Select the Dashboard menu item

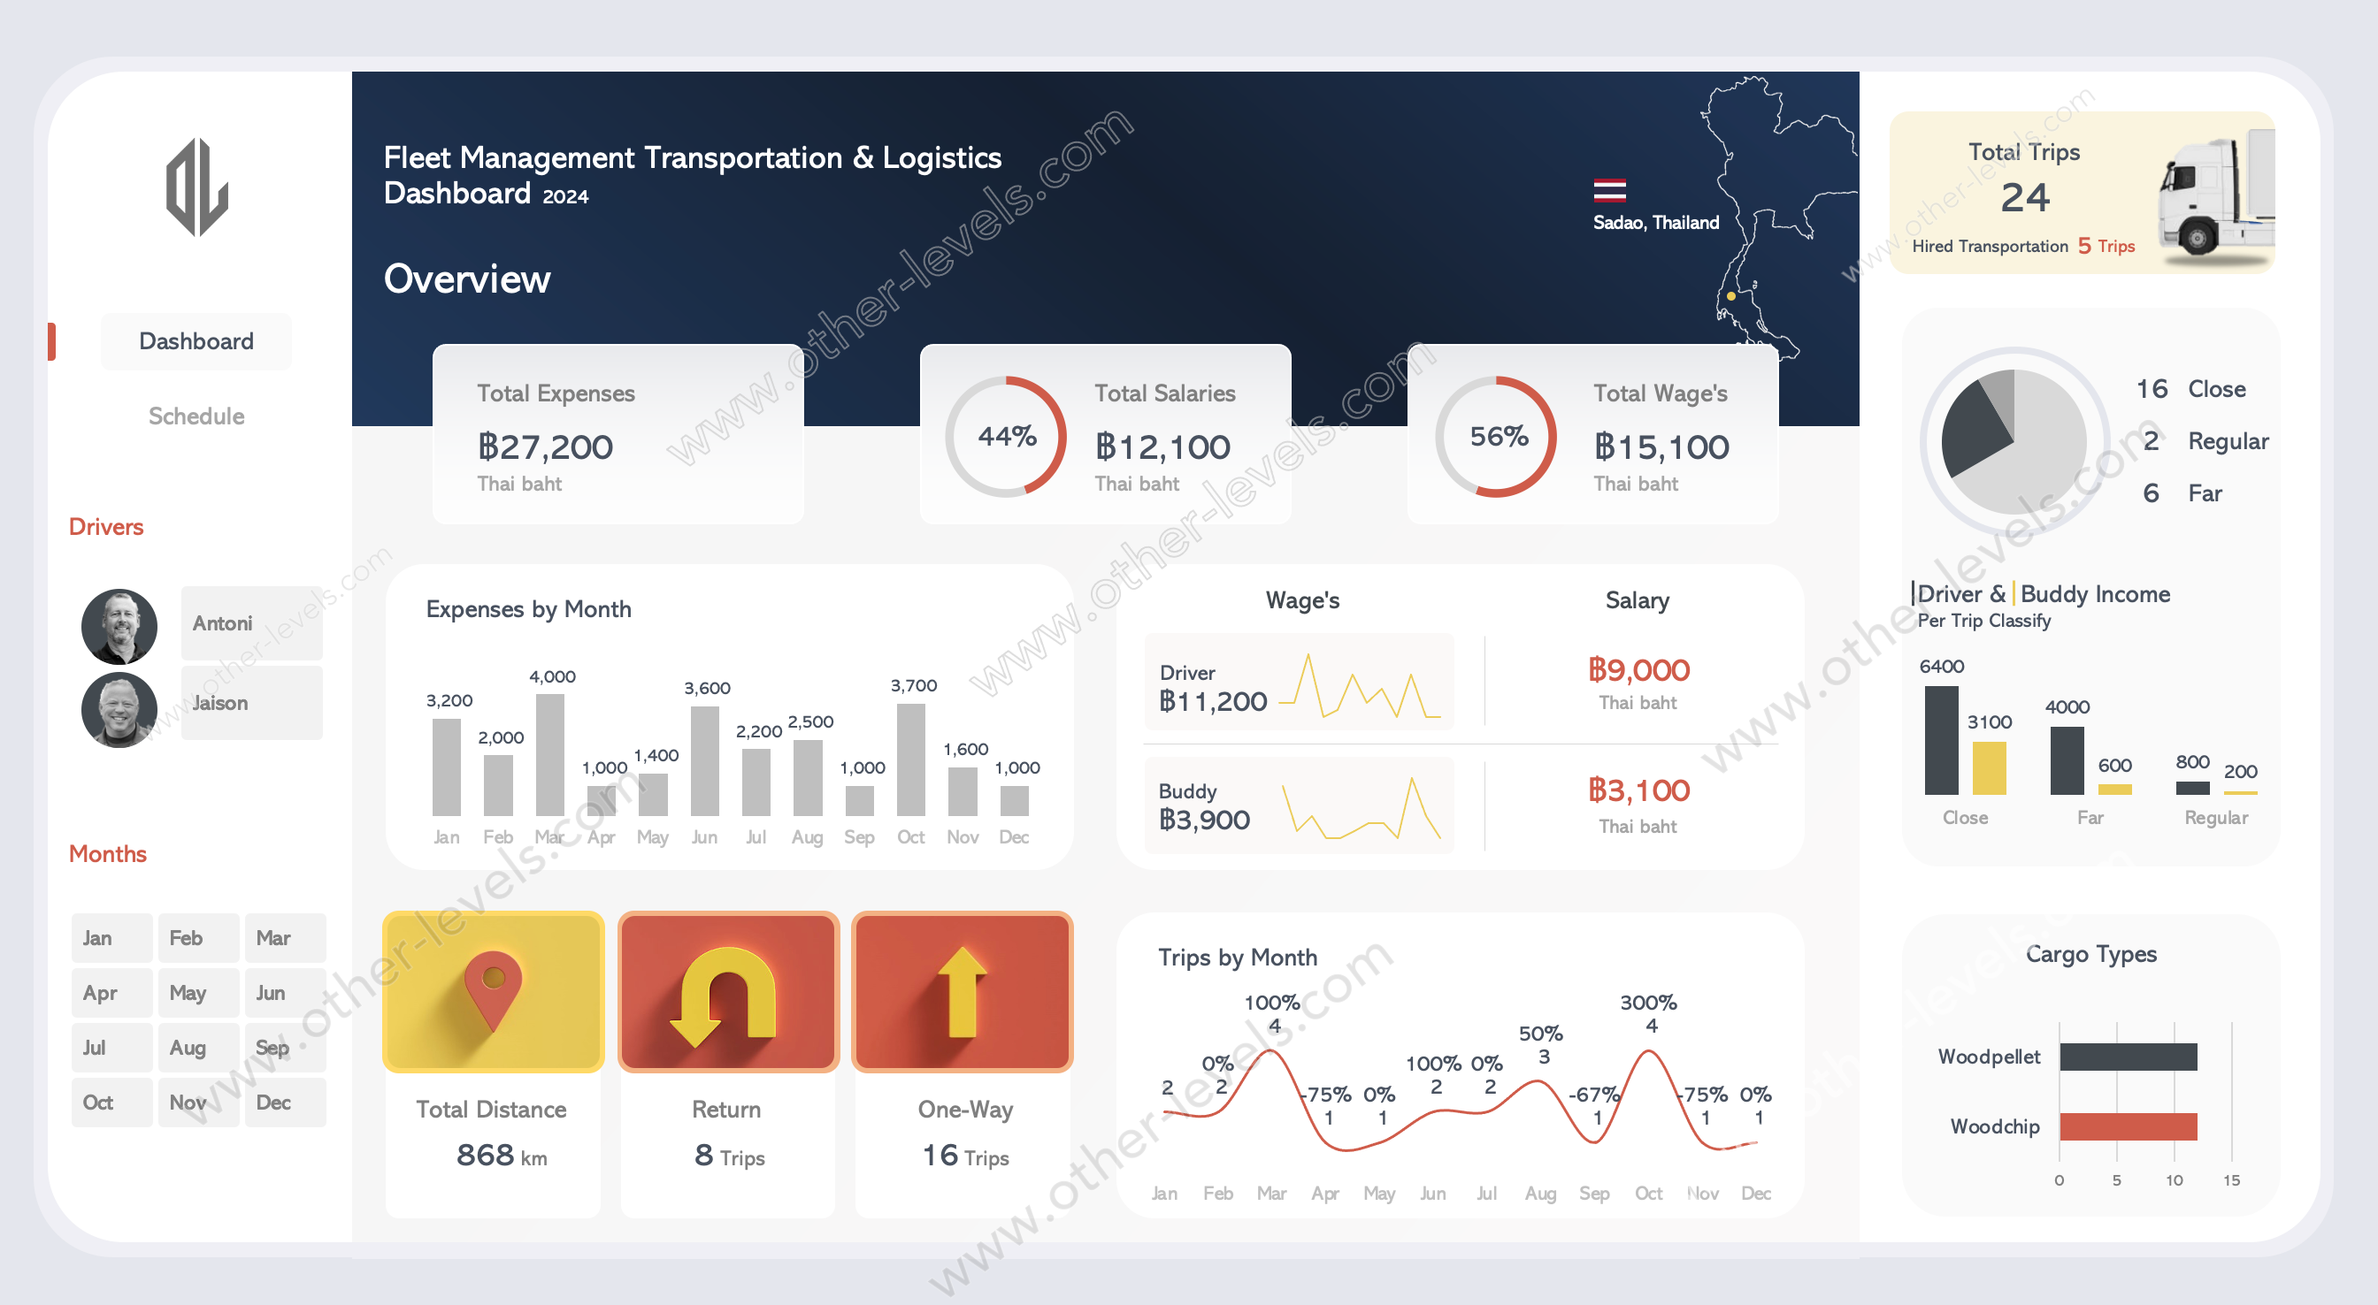[196, 342]
